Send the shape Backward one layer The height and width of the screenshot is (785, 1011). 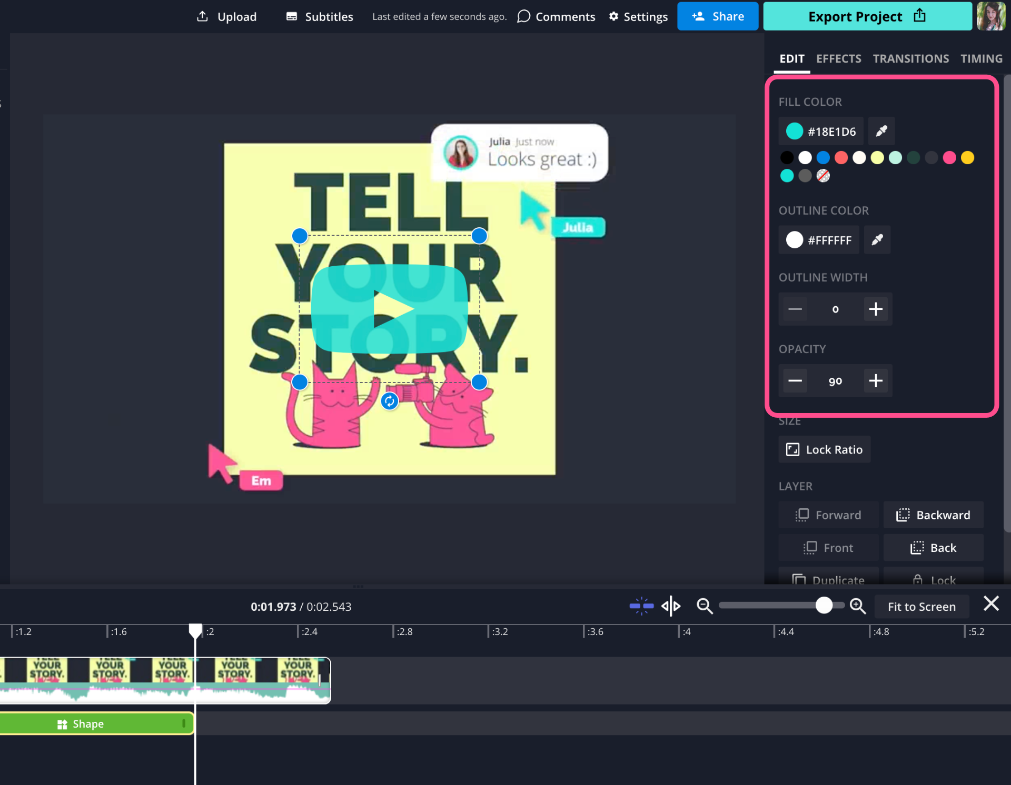[x=933, y=515]
